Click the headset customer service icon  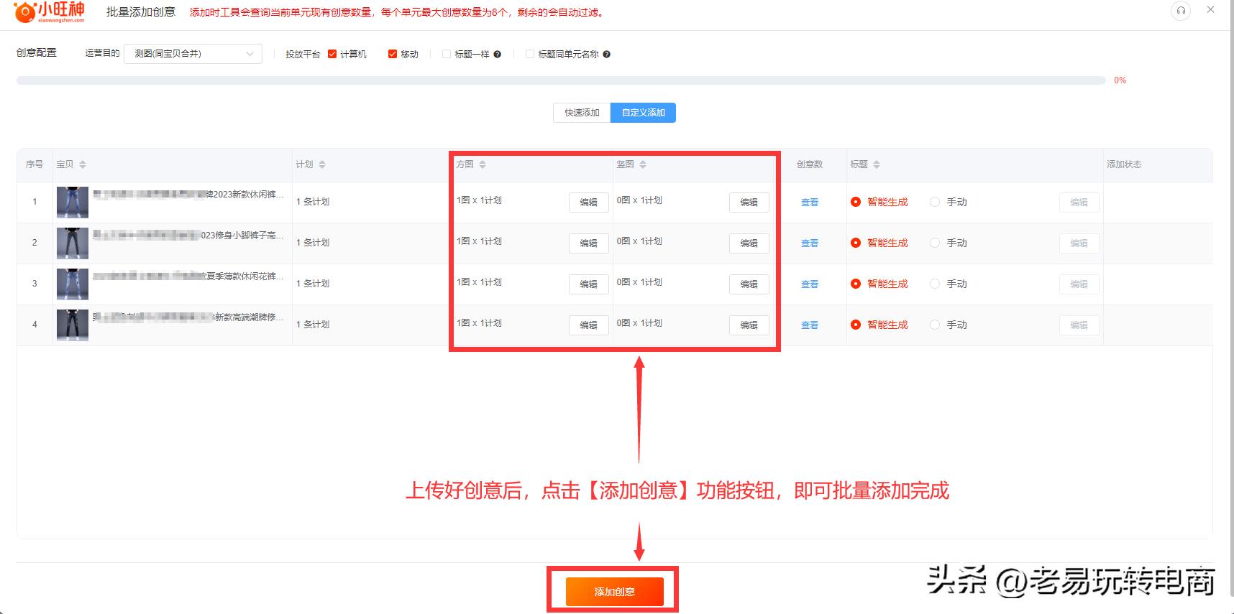tap(1181, 11)
